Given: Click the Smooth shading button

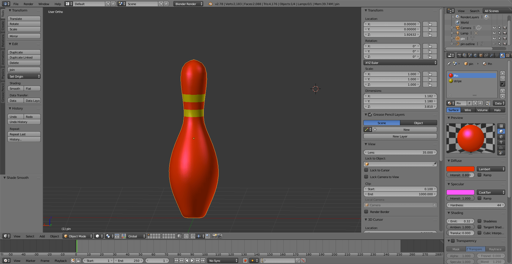Looking at the screenshot, I should 15,89.
